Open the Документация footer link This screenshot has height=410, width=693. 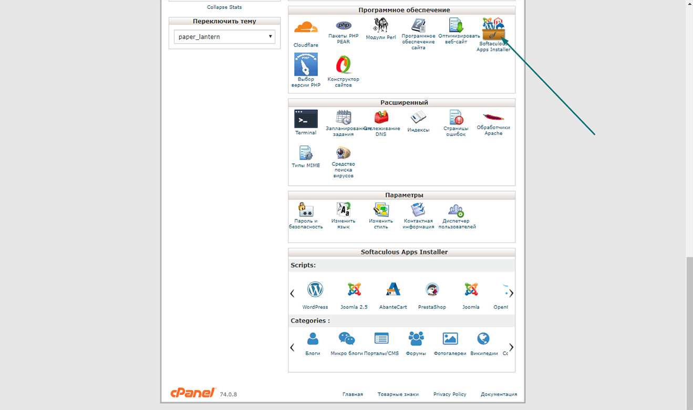[499, 394]
